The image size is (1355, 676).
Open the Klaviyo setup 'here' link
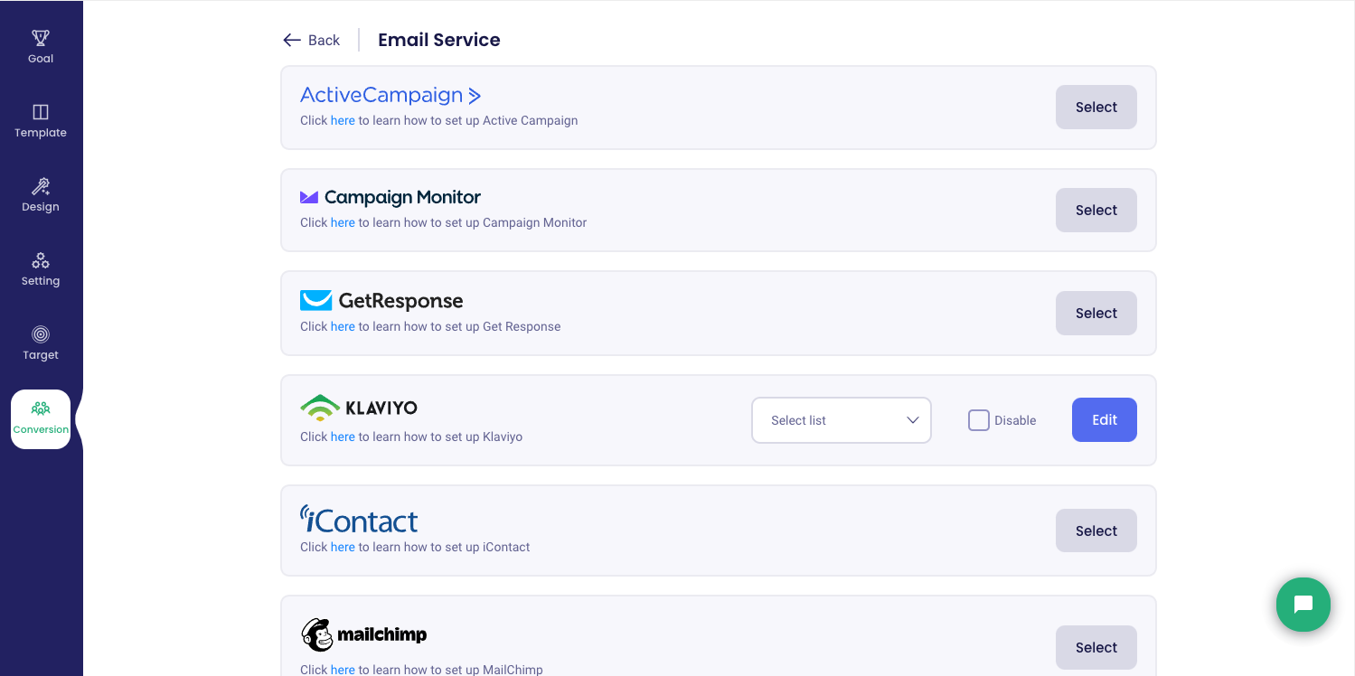click(x=343, y=437)
